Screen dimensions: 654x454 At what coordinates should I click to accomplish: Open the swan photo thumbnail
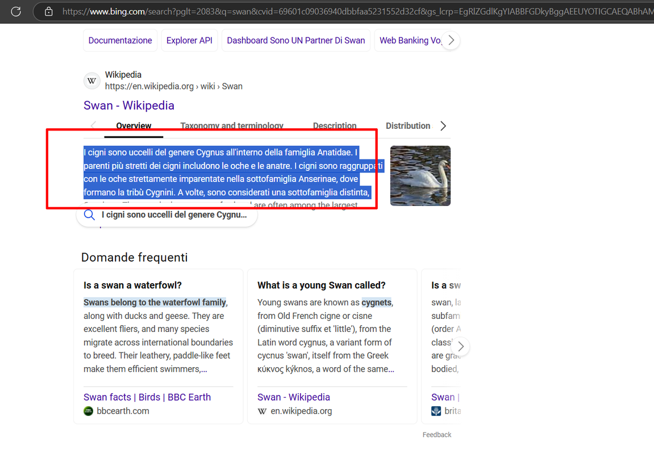420,176
